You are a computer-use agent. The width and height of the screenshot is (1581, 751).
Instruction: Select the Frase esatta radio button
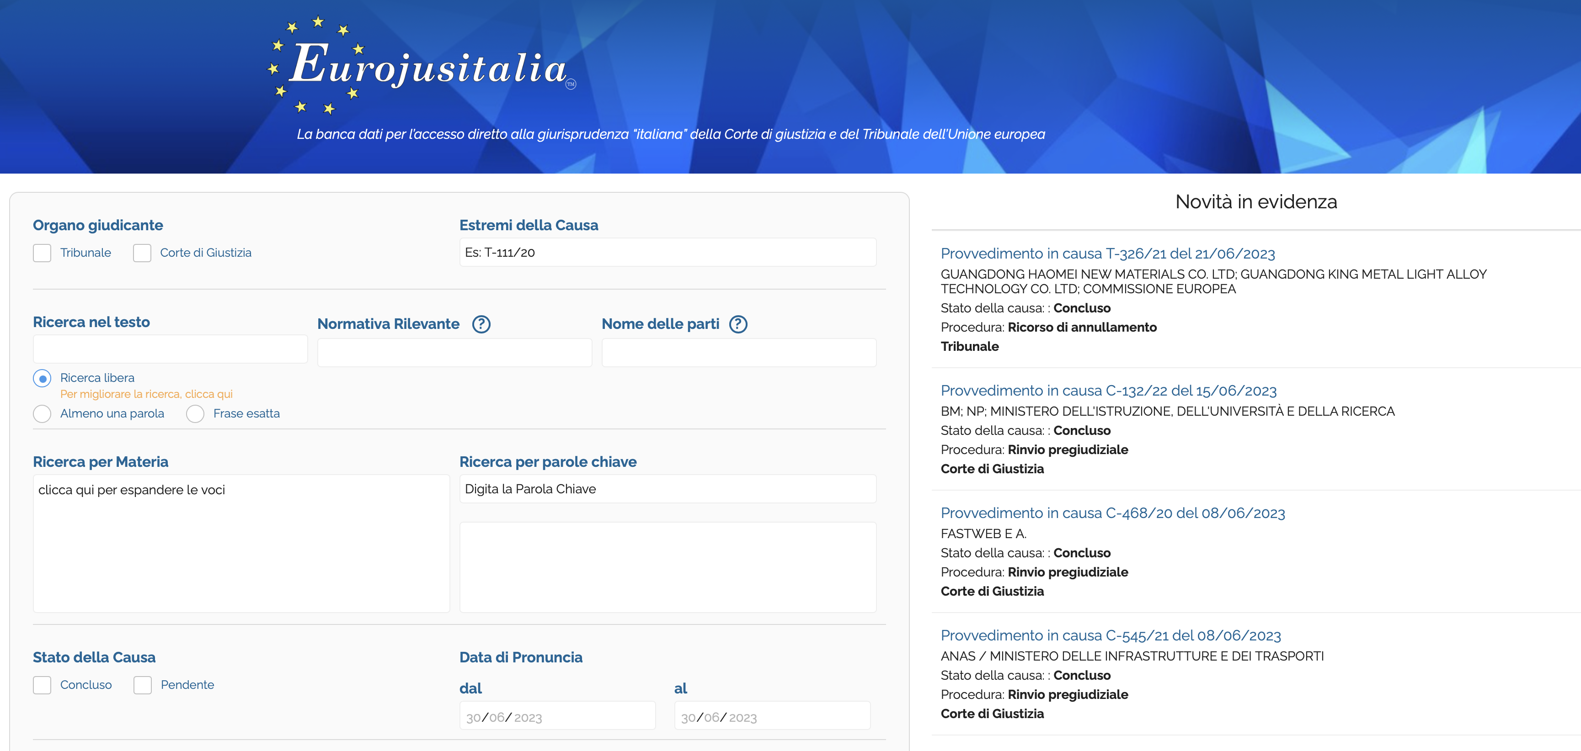195,414
